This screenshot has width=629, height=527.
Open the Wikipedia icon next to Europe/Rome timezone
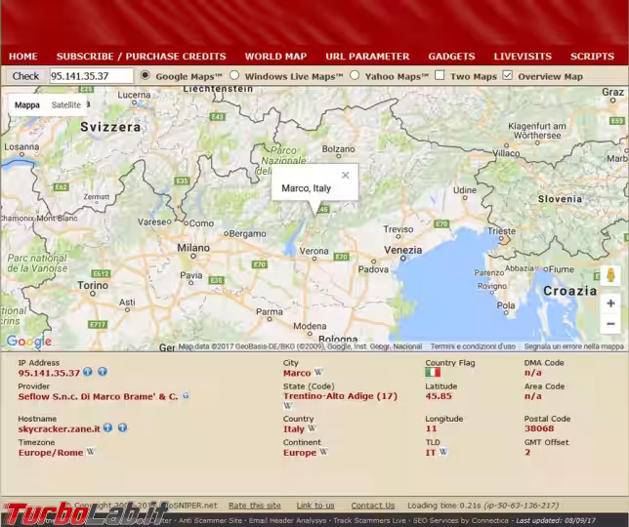[91, 452]
